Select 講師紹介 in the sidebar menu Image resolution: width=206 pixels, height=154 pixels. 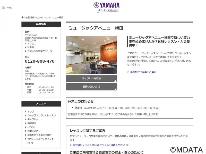(32, 123)
